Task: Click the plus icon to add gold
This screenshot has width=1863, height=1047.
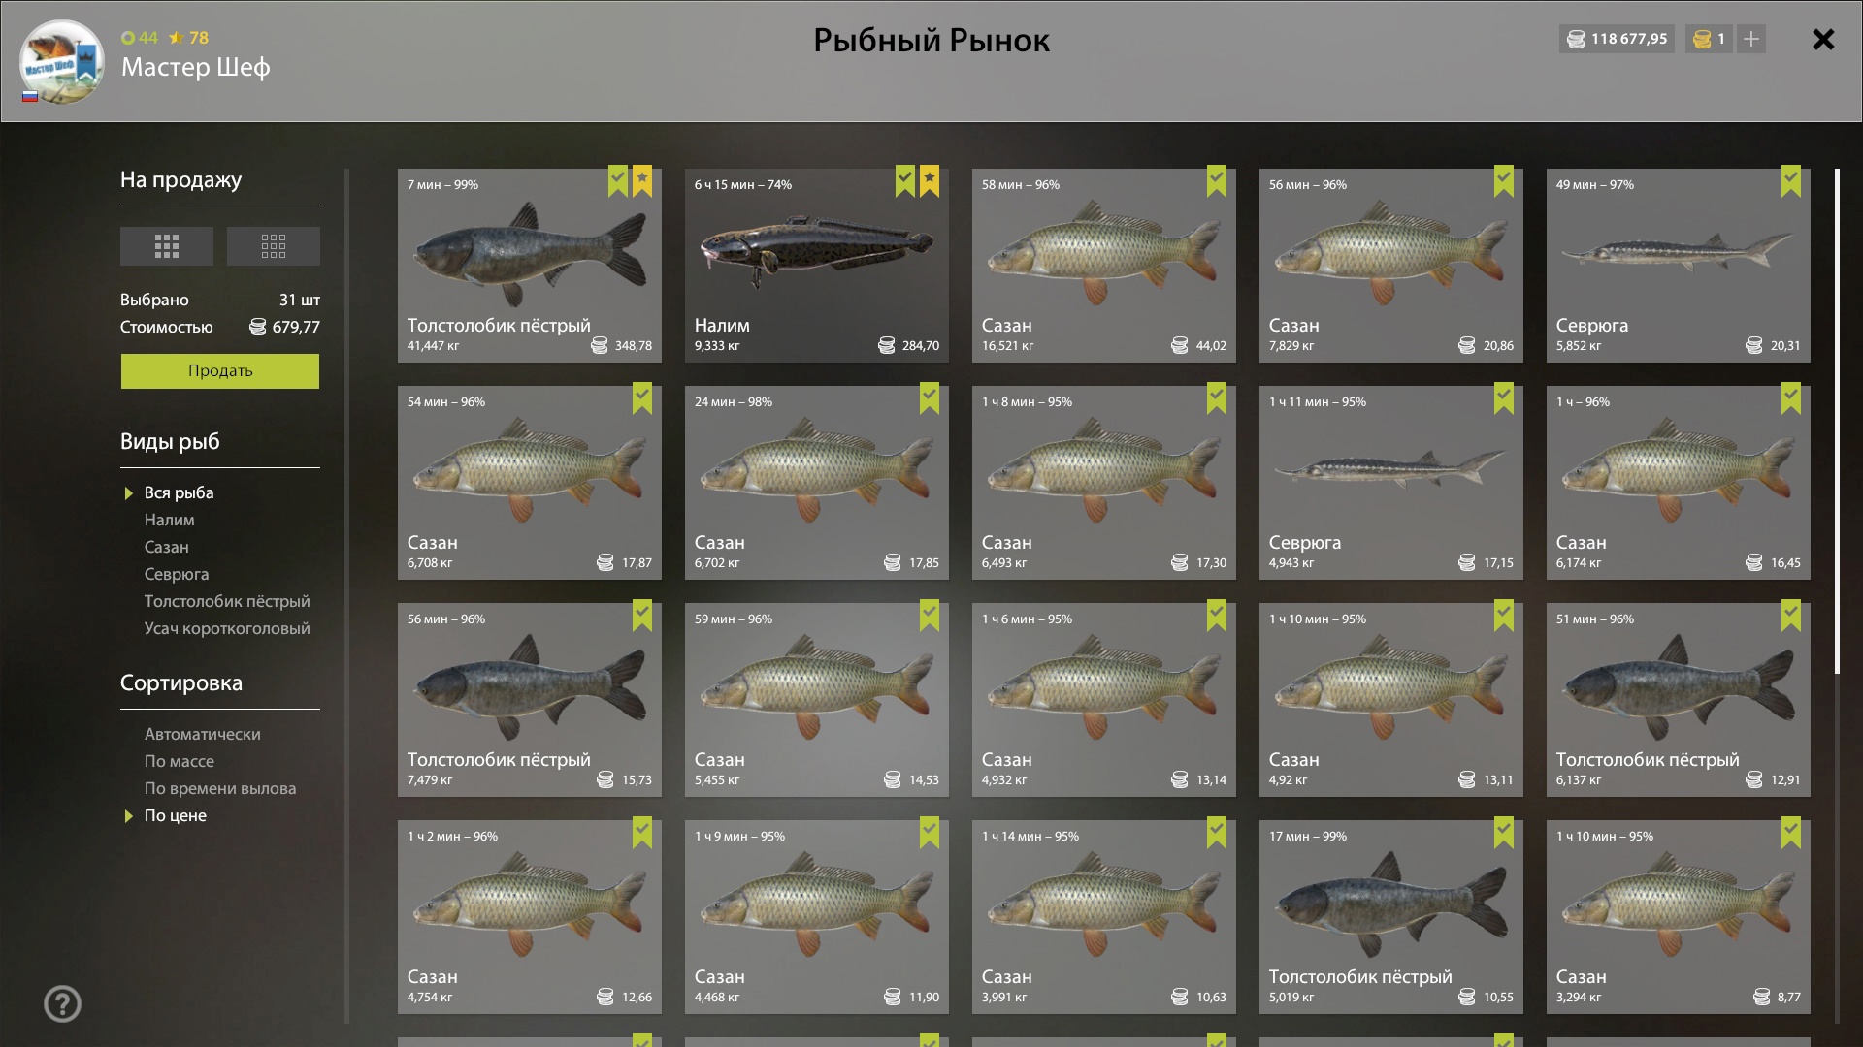Action: coord(1751,39)
